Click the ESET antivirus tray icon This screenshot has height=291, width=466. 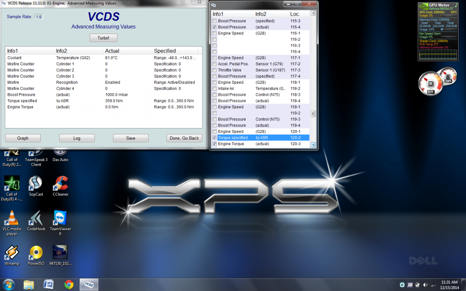click(402, 285)
